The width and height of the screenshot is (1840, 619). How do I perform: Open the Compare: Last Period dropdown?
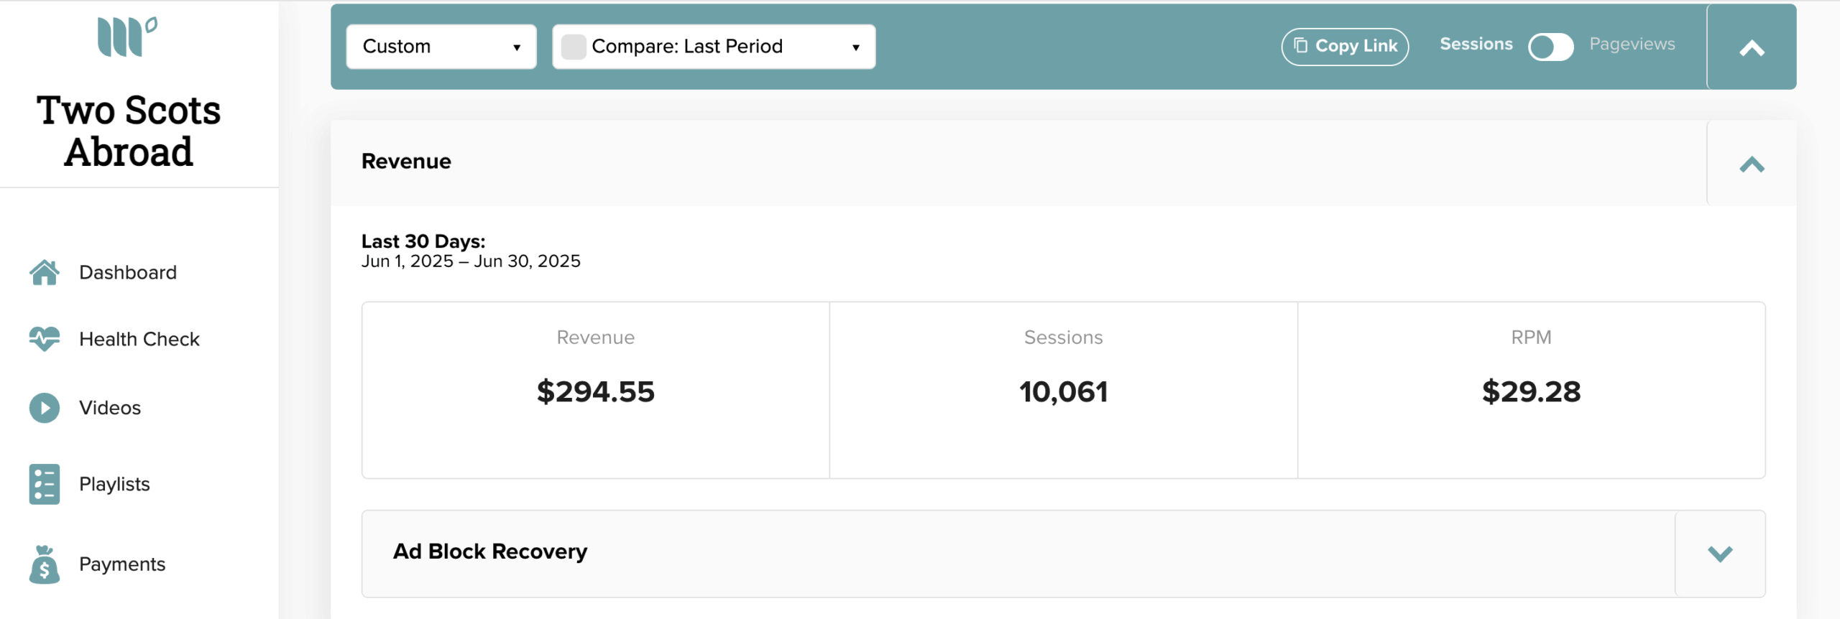coord(714,47)
